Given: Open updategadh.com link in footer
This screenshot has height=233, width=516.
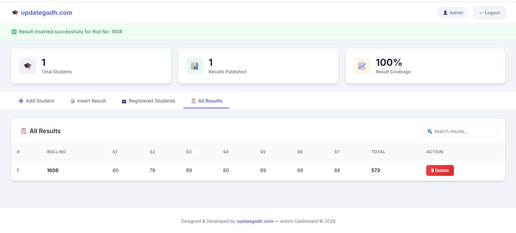Looking at the screenshot, I should click(255, 221).
